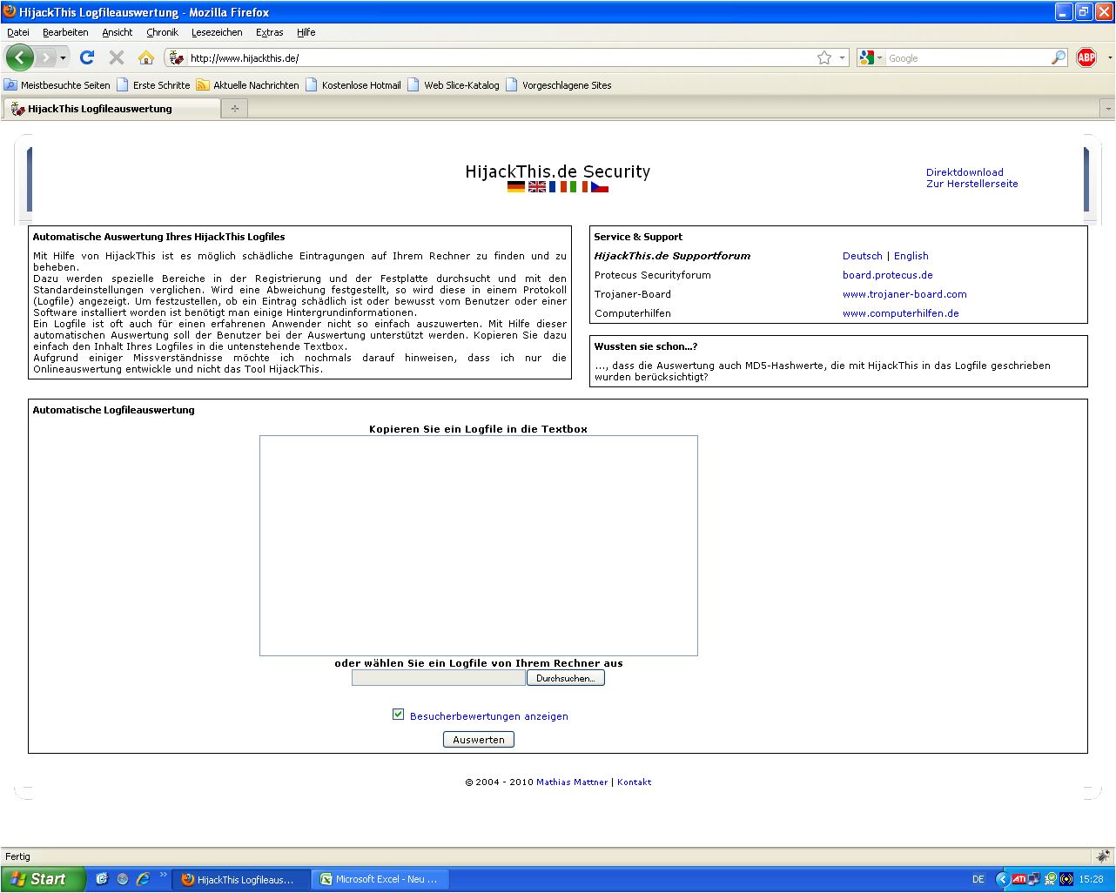Switch to Microsoft Excel taskbar window
1116x893 pixels.
tap(380, 879)
